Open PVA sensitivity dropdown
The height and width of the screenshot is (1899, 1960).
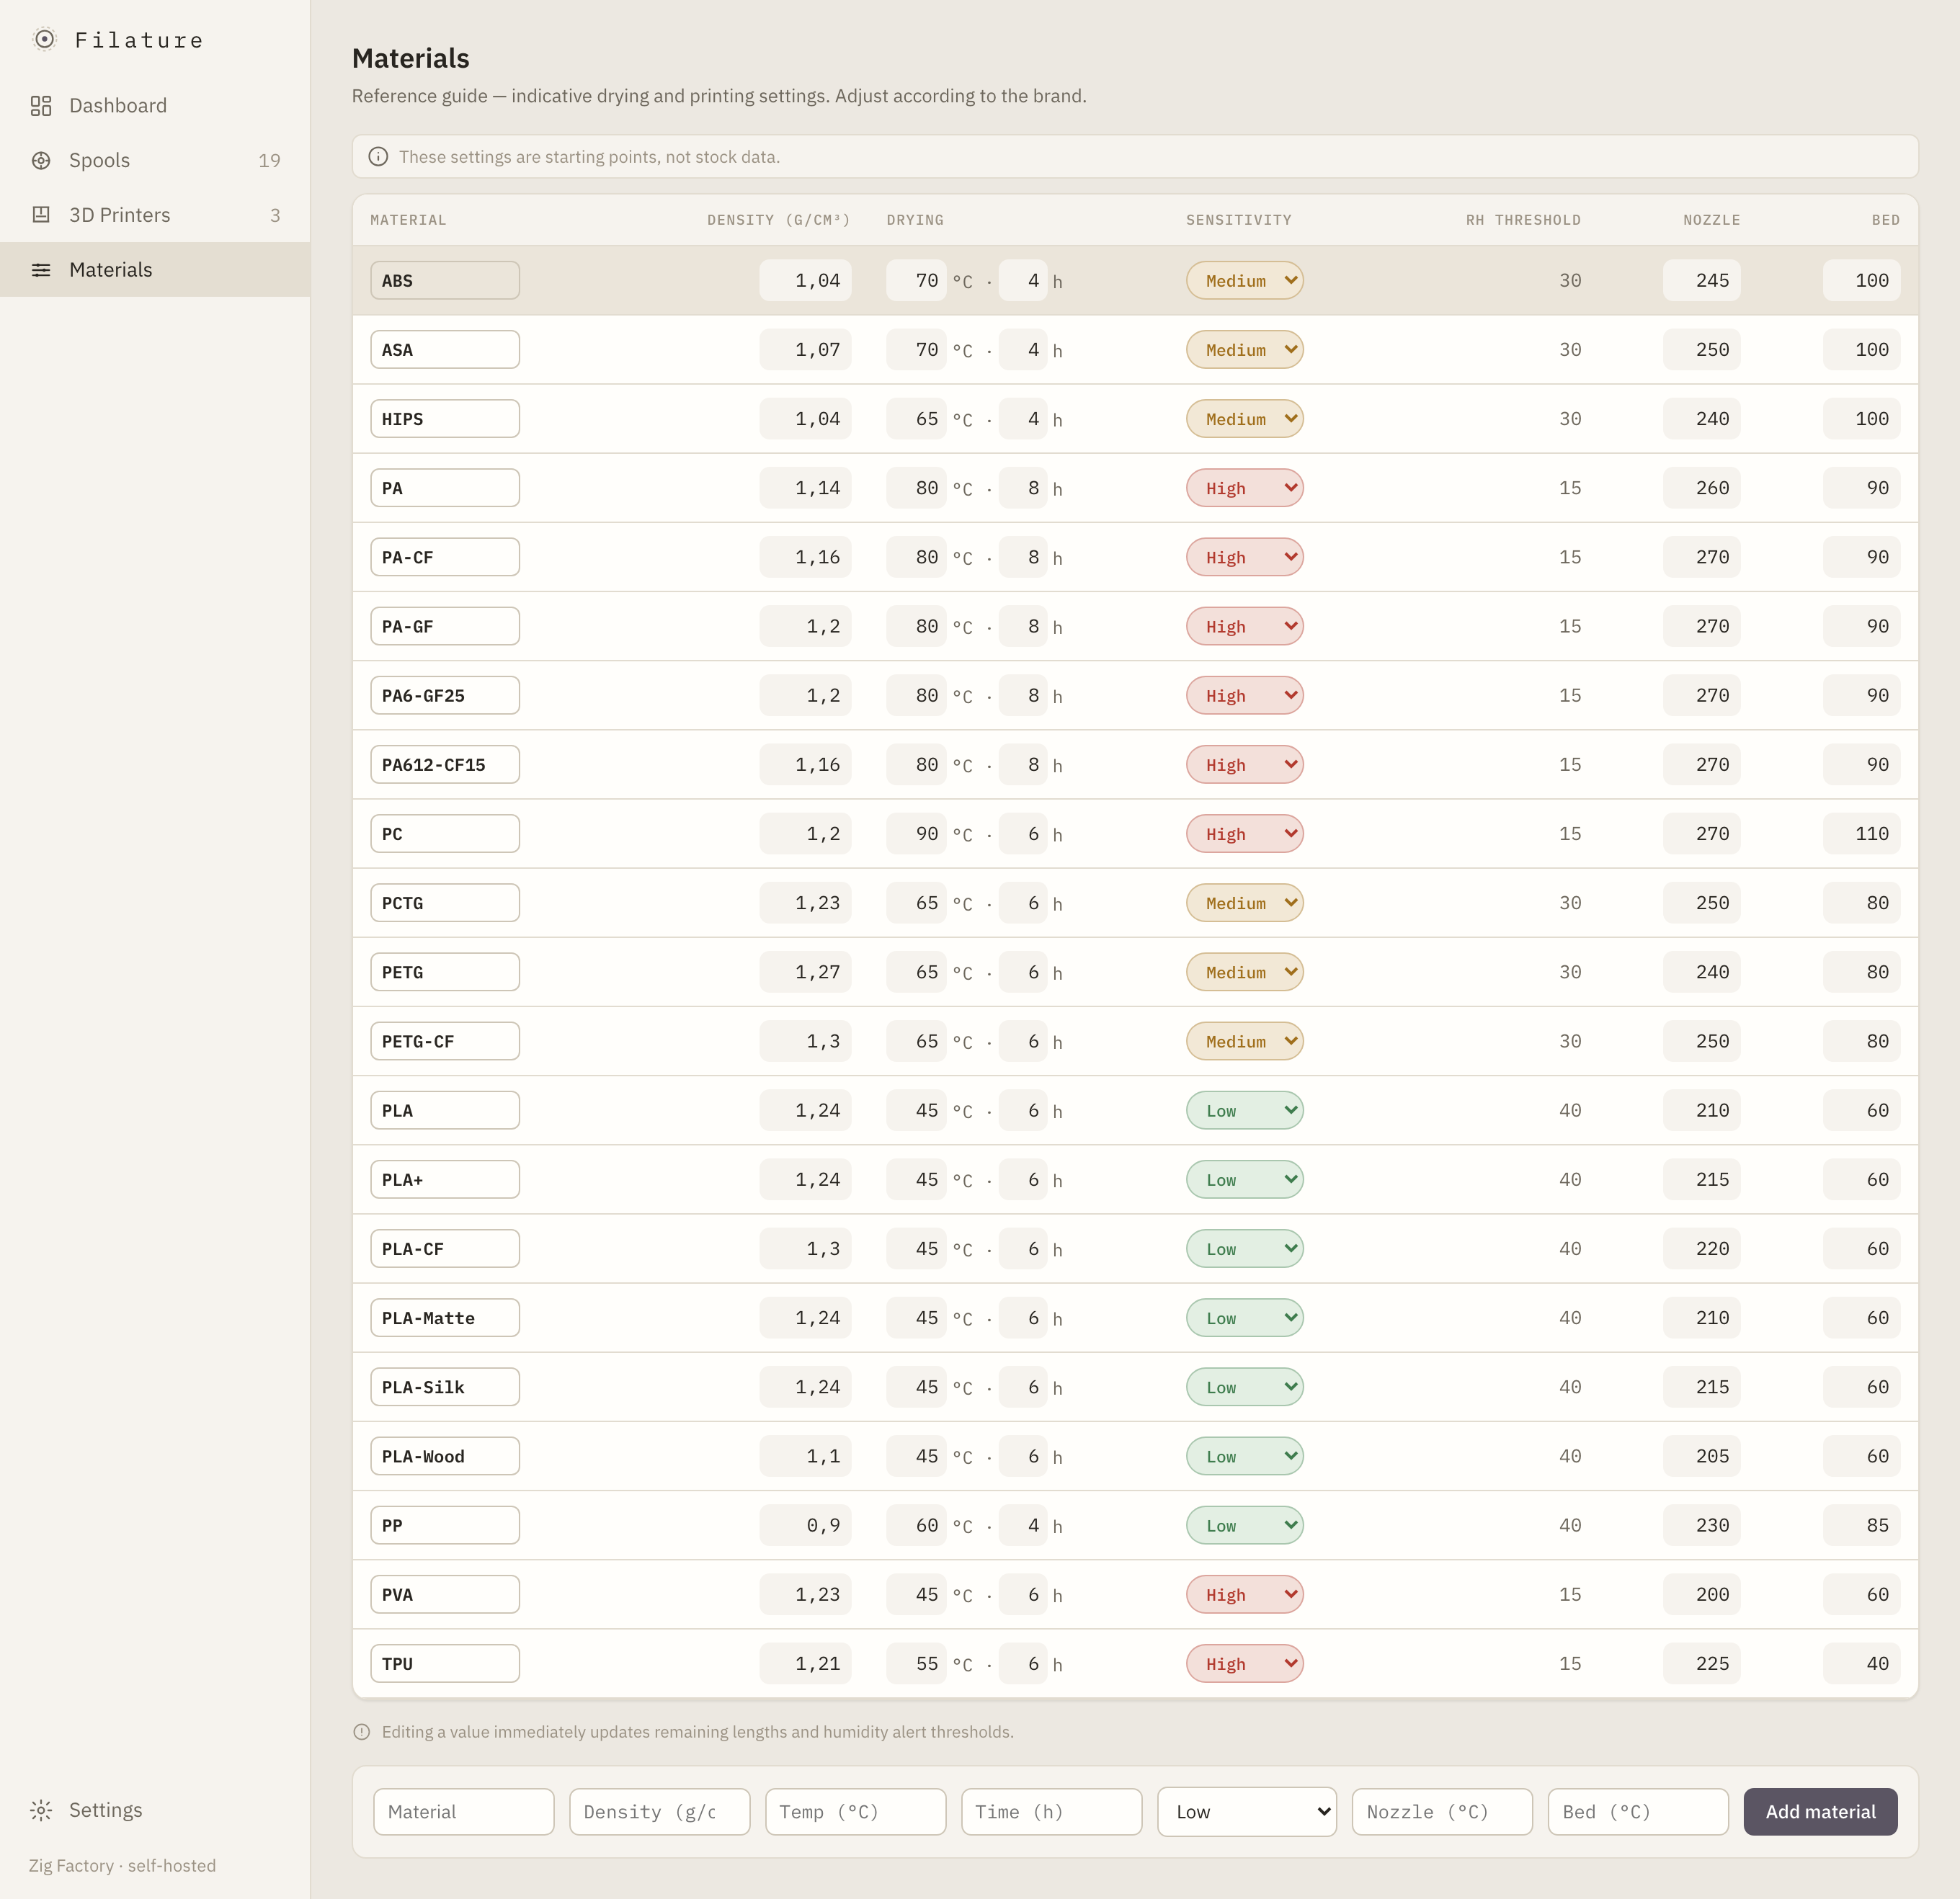(x=1244, y=1595)
